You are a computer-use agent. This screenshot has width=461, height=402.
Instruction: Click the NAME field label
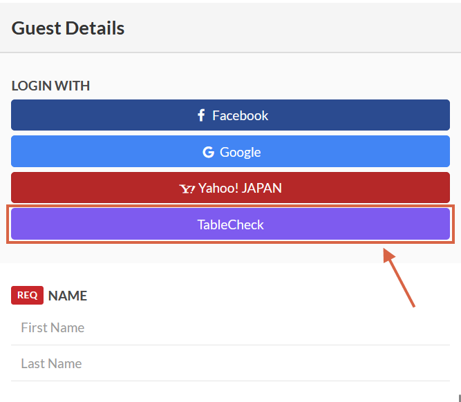[x=68, y=296]
